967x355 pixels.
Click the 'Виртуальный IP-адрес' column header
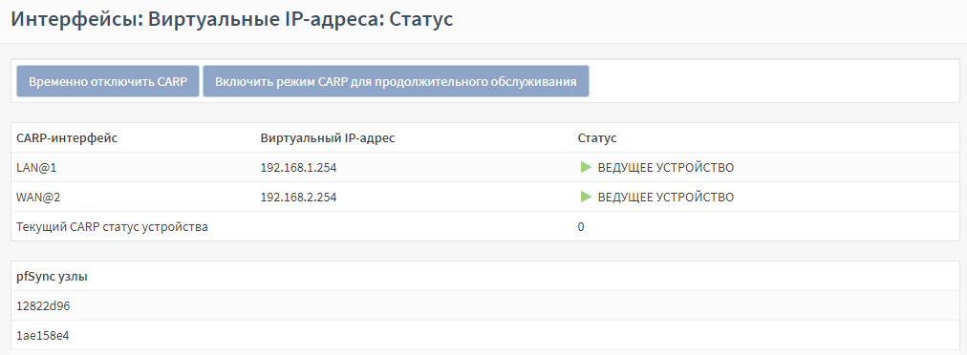click(328, 138)
